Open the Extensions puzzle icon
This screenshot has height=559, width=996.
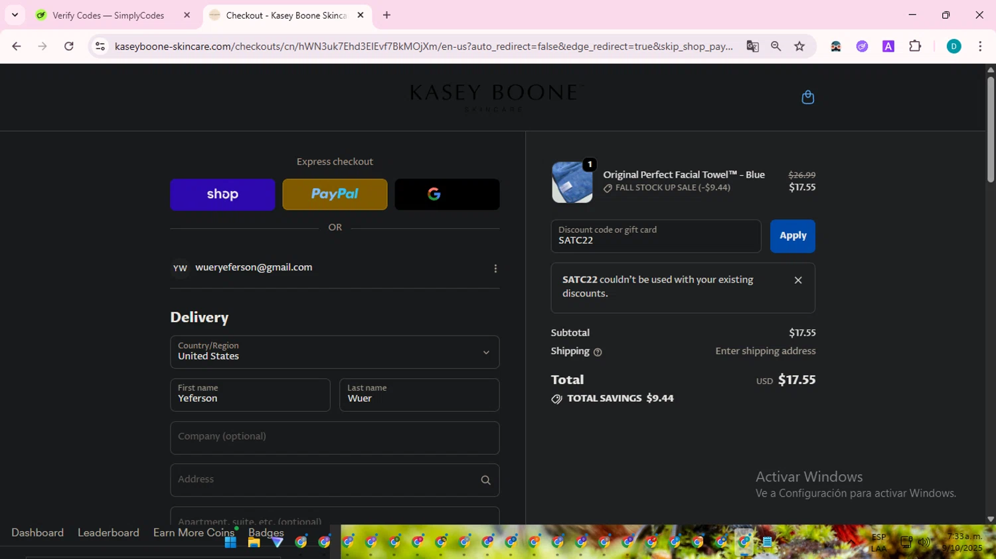(x=915, y=46)
